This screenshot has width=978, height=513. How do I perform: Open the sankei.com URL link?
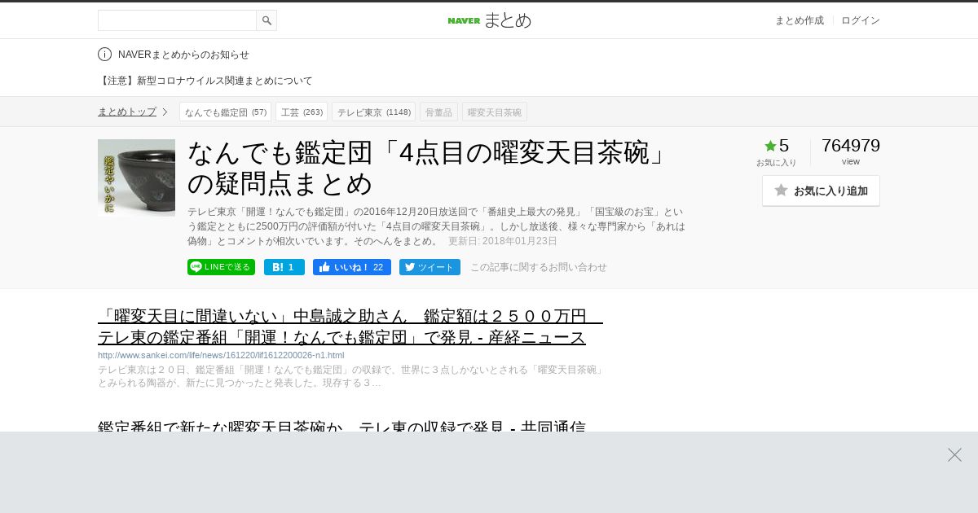[221, 355]
